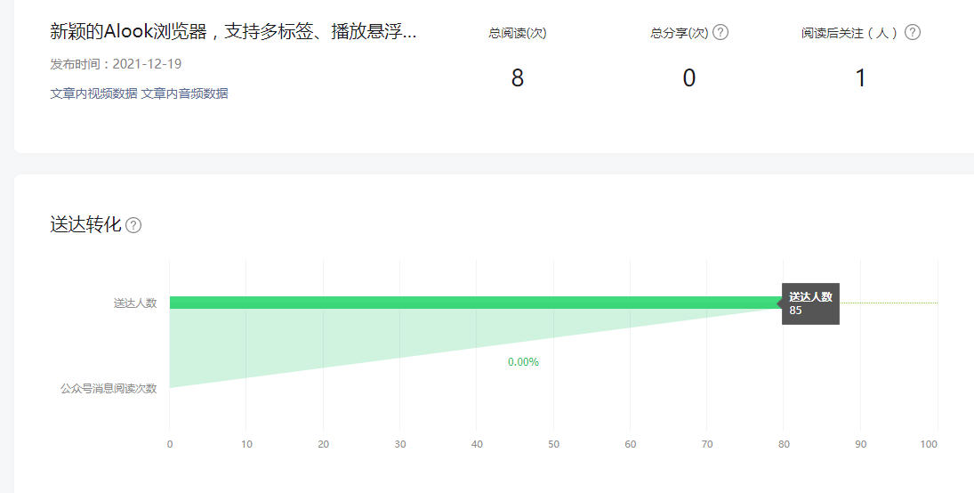The width and height of the screenshot is (974, 493).
Task: Click x-axis tick label 50
Action: [x=553, y=444]
